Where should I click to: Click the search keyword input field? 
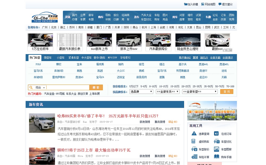tap(68, 88)
